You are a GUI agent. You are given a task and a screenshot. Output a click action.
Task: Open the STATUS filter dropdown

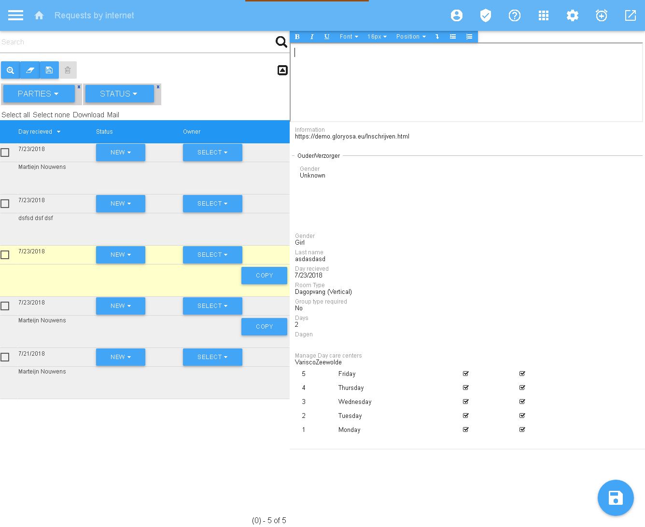tap(119, 94)
